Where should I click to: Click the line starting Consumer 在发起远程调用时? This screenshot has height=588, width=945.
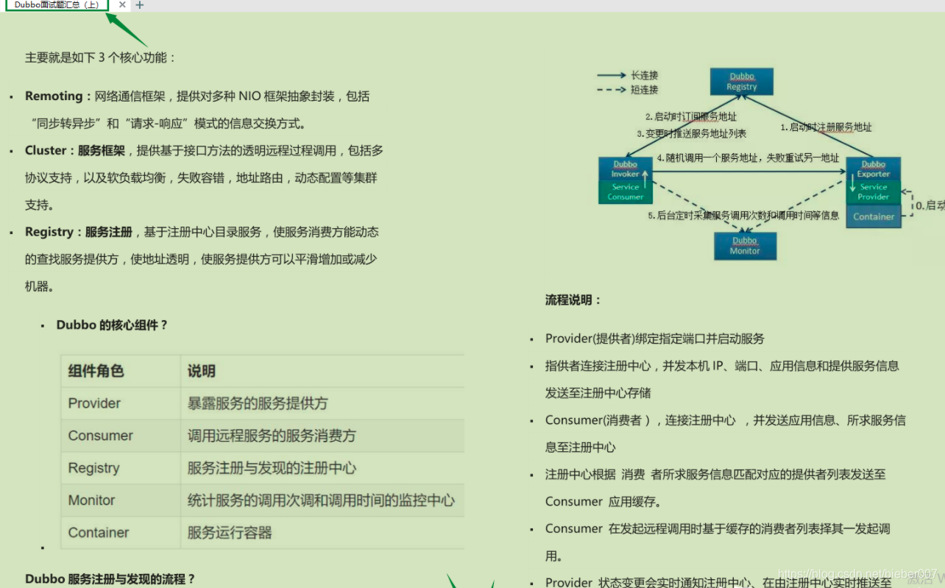pos(718,529)
